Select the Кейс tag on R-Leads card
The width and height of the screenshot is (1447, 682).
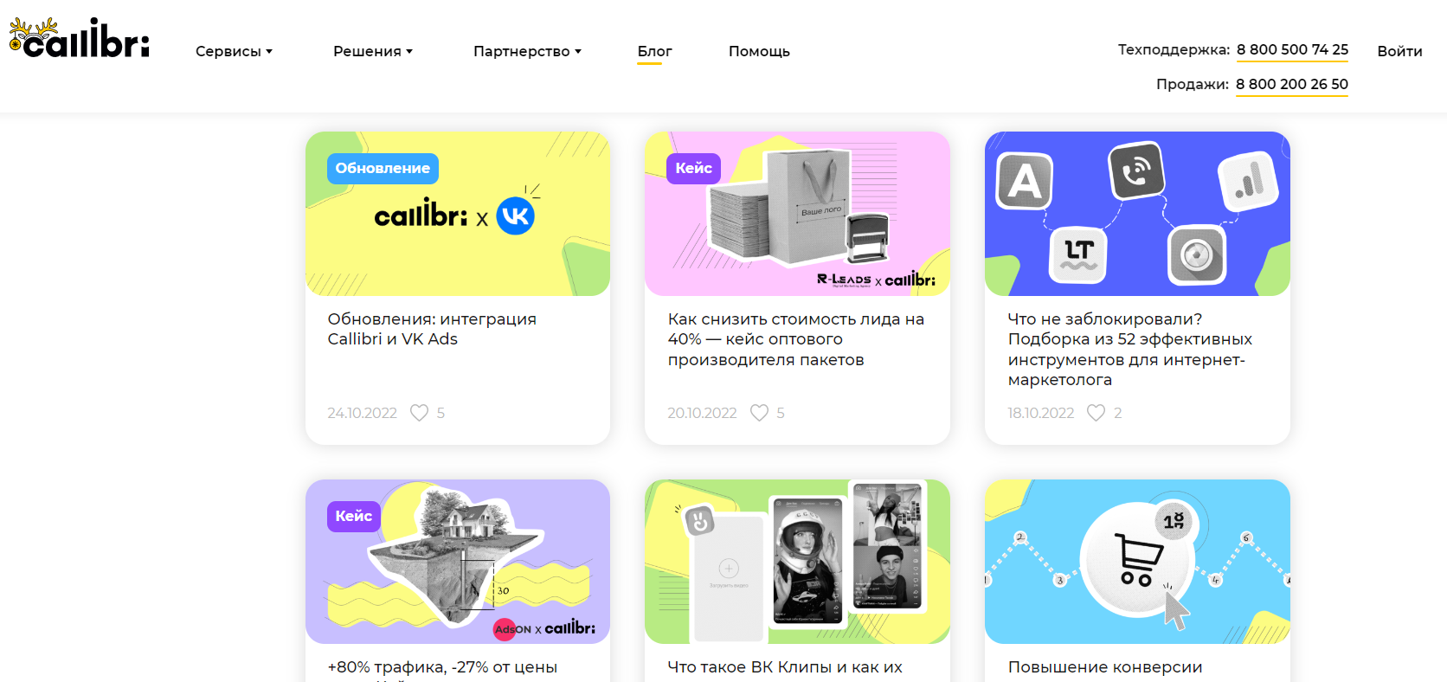[693, 168]
